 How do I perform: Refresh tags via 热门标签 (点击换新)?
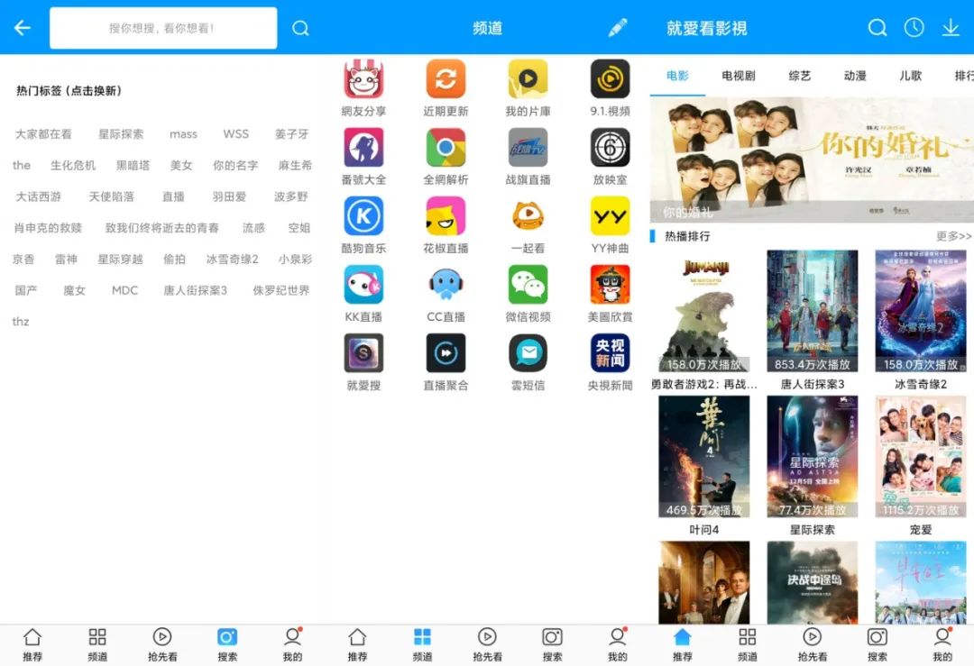click(x=69, y=91)
